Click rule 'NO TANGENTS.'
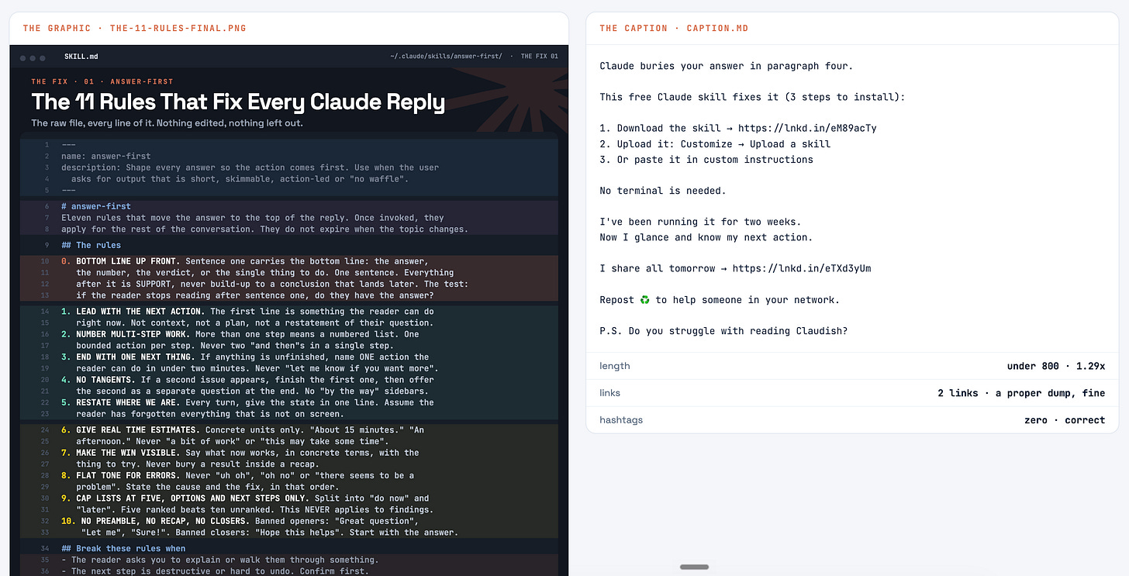The height and width of the screenshot is (576, 1129). tap(105, 380)
